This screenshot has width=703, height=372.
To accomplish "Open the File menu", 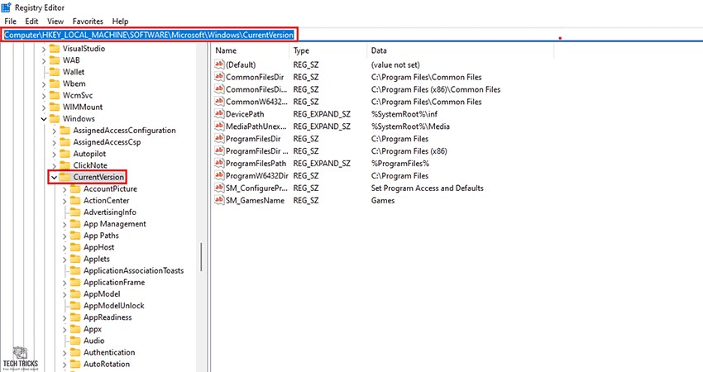I will pos(10,21).
